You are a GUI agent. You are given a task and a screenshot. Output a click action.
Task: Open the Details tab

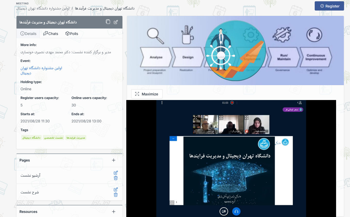(28, 34)
